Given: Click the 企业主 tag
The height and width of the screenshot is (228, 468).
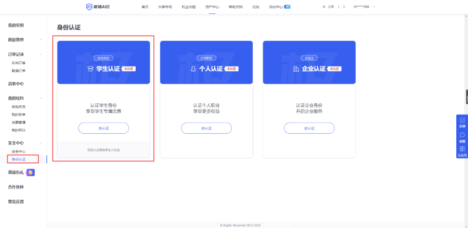Looking at the screenshot, I should (x=309, y=58).
